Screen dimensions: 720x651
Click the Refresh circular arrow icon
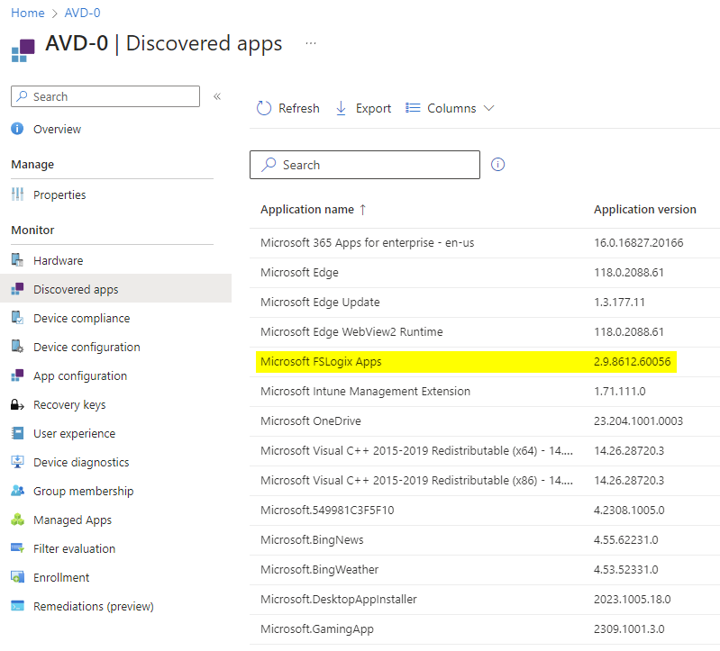point(263,108)
